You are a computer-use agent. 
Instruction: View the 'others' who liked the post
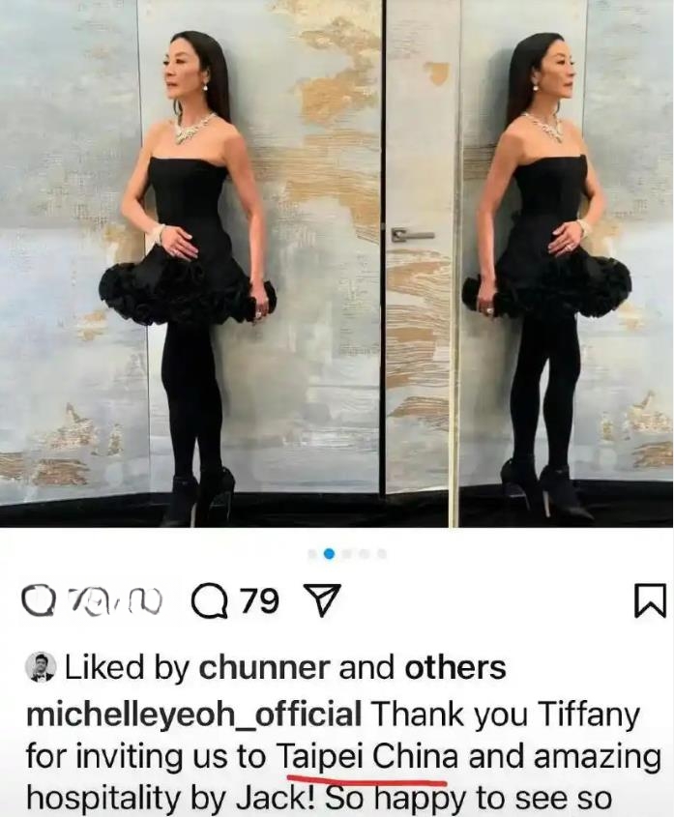point(455,667)
